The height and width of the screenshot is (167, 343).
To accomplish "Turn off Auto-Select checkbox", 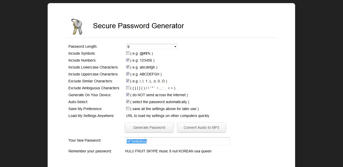I will 128,102.
